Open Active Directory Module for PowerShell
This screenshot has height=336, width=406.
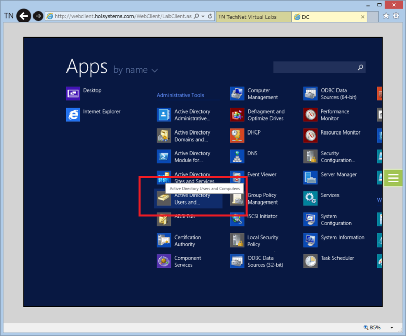tap(163, 156)
